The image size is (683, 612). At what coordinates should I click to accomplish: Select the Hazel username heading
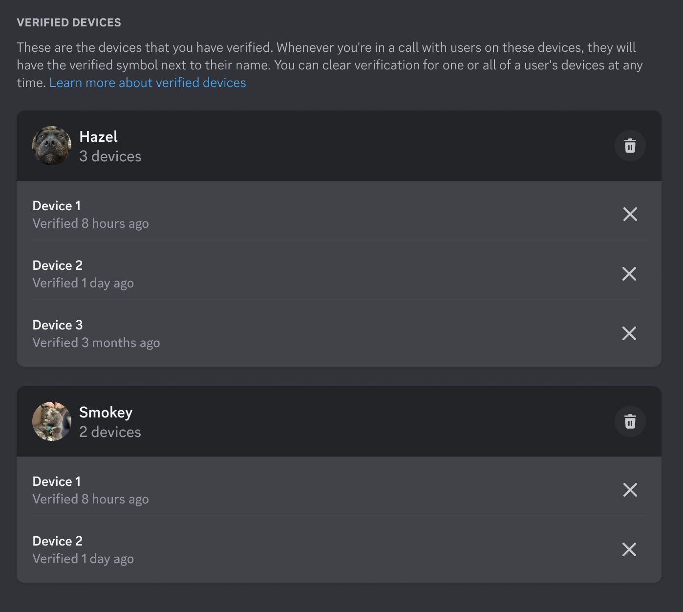coord(98,137)
